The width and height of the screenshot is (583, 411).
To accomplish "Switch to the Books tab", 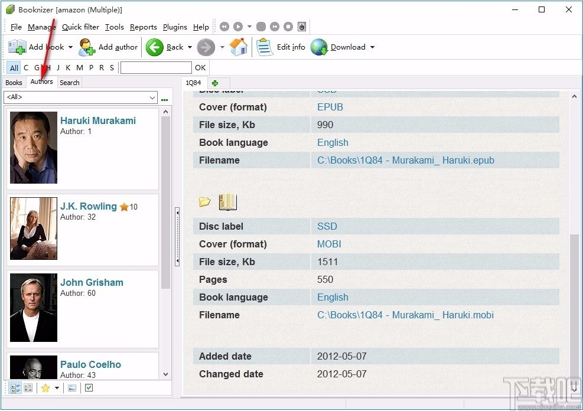I will [x=14, y=83].
